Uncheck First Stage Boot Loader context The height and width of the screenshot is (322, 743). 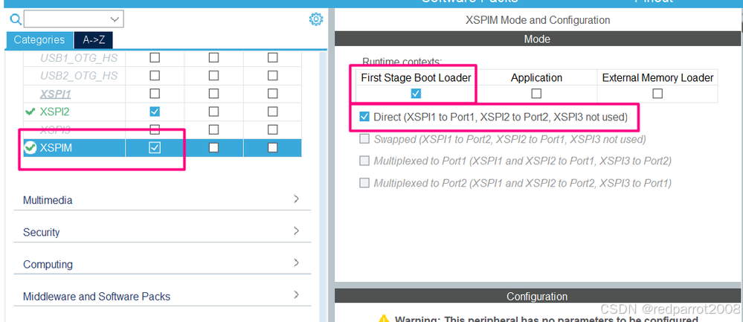(416, 94)
